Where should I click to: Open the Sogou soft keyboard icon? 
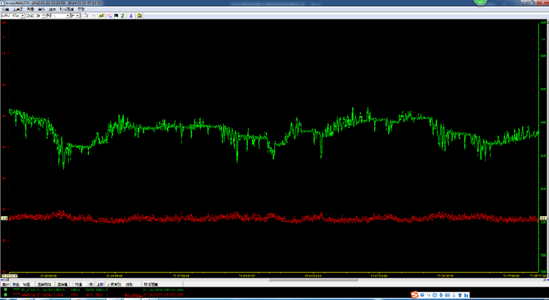pos(447,295)
